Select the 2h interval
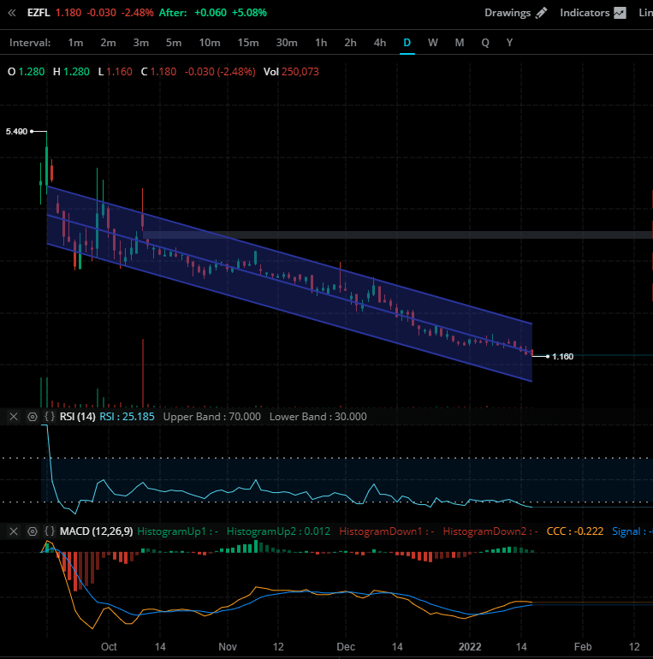653x659 pixels. 350,43
